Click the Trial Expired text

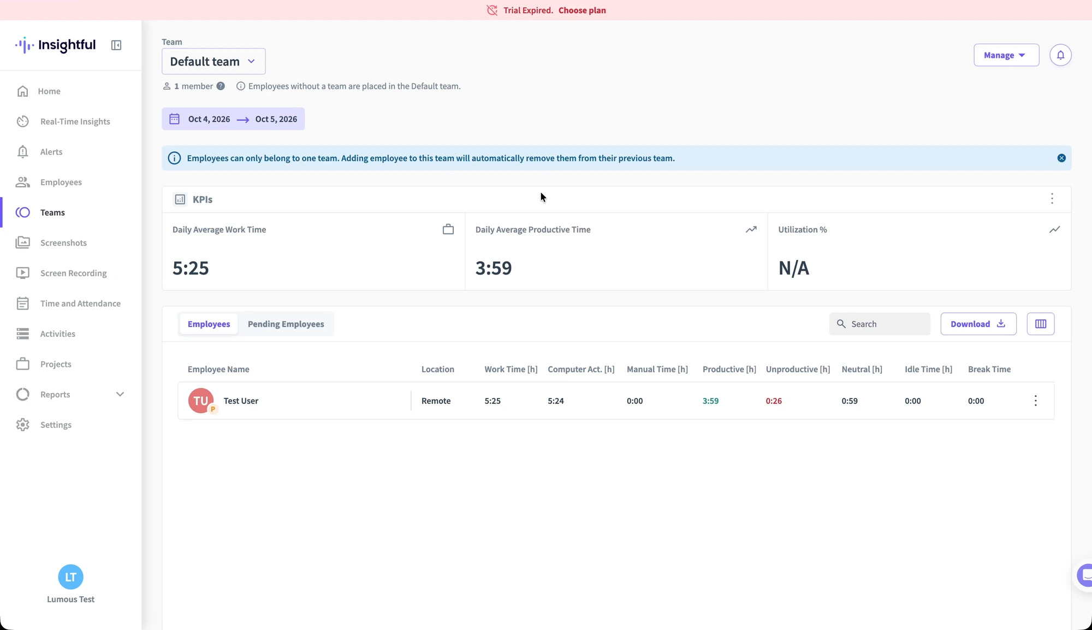528,10
